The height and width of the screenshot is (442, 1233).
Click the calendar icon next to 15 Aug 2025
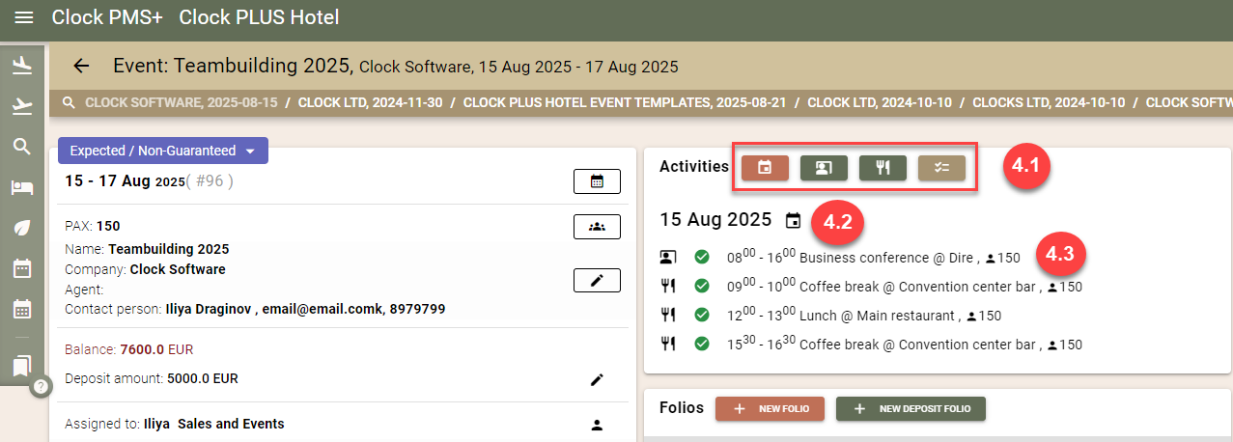pyautogui.click(x=794, y=220)
